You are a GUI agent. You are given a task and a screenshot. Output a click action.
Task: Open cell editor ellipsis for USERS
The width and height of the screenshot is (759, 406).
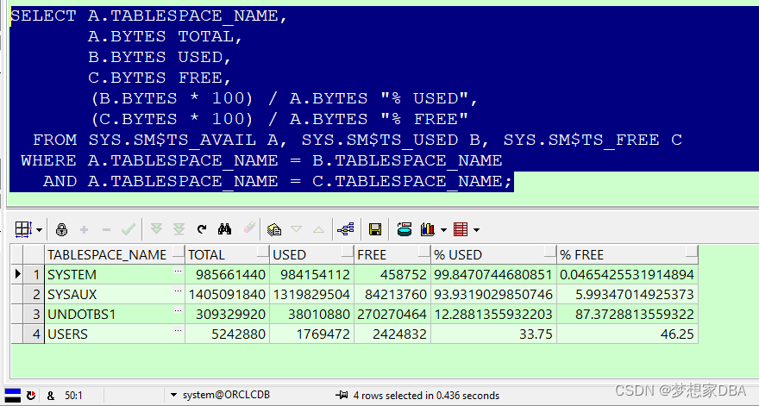[178, 331]
